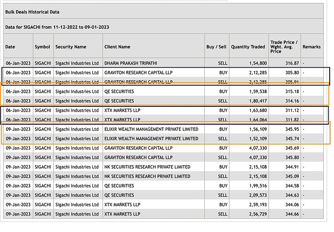Select GRAVITON RESEARCH CAPITAL LLP in 345.69 row
334x232 pixels.
tap(138, 148)
